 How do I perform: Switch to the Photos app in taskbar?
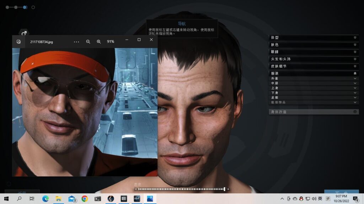pyautogui.click(x=150, y=199)
